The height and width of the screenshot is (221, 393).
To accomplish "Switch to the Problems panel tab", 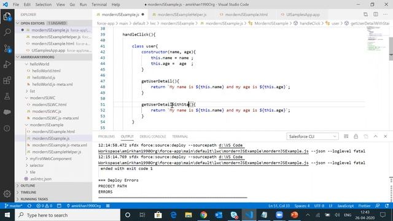I will click(106, 136).
